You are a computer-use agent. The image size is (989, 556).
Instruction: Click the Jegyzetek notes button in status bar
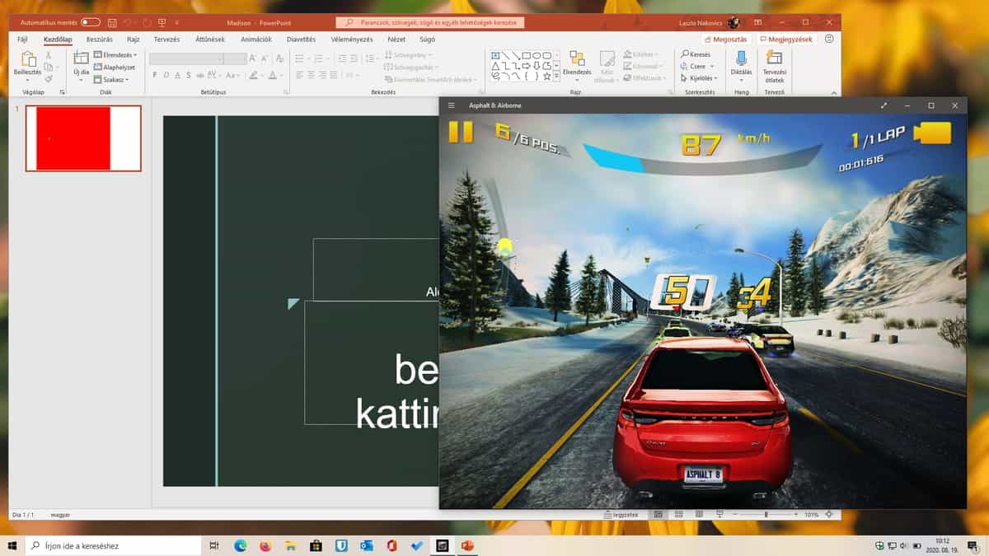click(x=621, y=514)
